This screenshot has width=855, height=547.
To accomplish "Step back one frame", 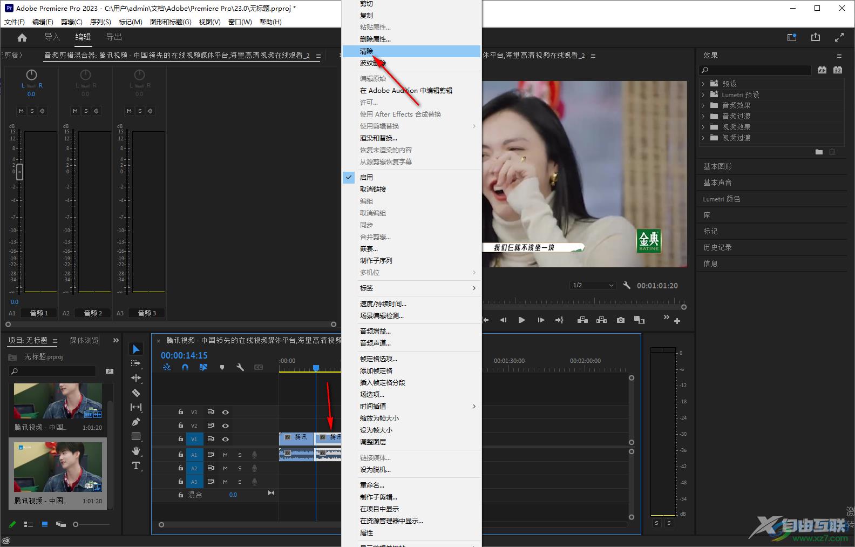I will click(x=503, y=320).
